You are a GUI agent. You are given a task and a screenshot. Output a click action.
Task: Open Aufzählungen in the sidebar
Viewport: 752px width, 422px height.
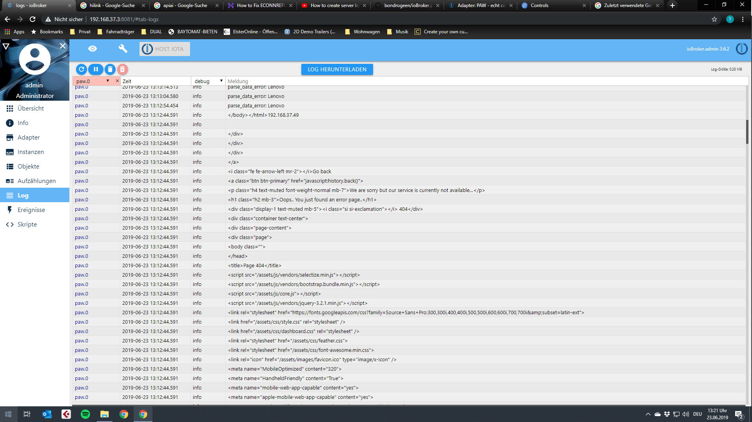pos(34,181)
